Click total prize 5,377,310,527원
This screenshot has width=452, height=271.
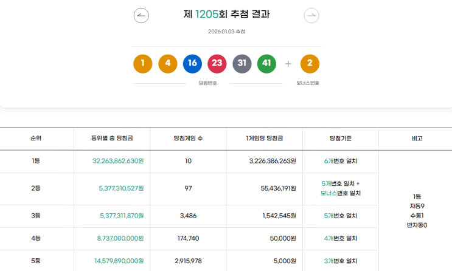click(x=121, y=188)
